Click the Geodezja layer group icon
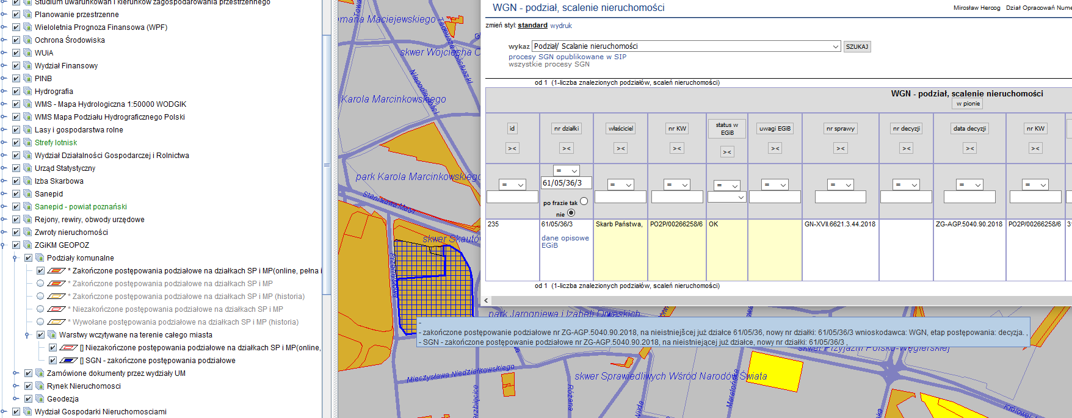The height and width of the screenshot is (418, 1072). click(40, 399)
